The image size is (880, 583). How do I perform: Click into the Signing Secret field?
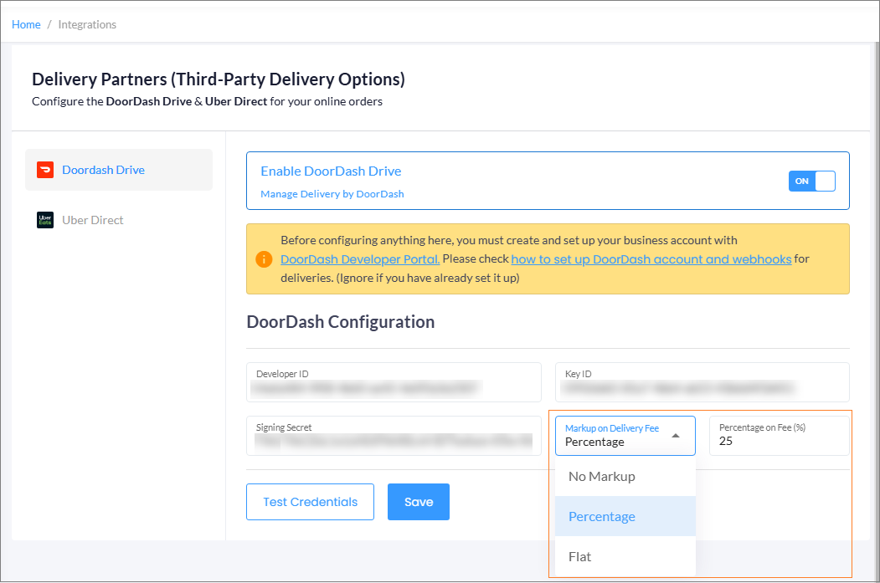pos(394,436)
